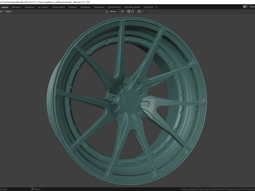Open the Global transform orientation dropdown
This screenshot has height=191, width=255.
coord(112,12)
